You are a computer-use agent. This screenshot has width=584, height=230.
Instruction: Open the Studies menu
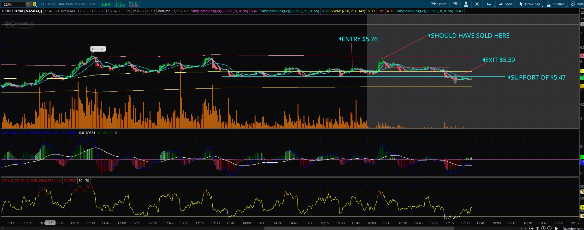[x=556, y=4]
